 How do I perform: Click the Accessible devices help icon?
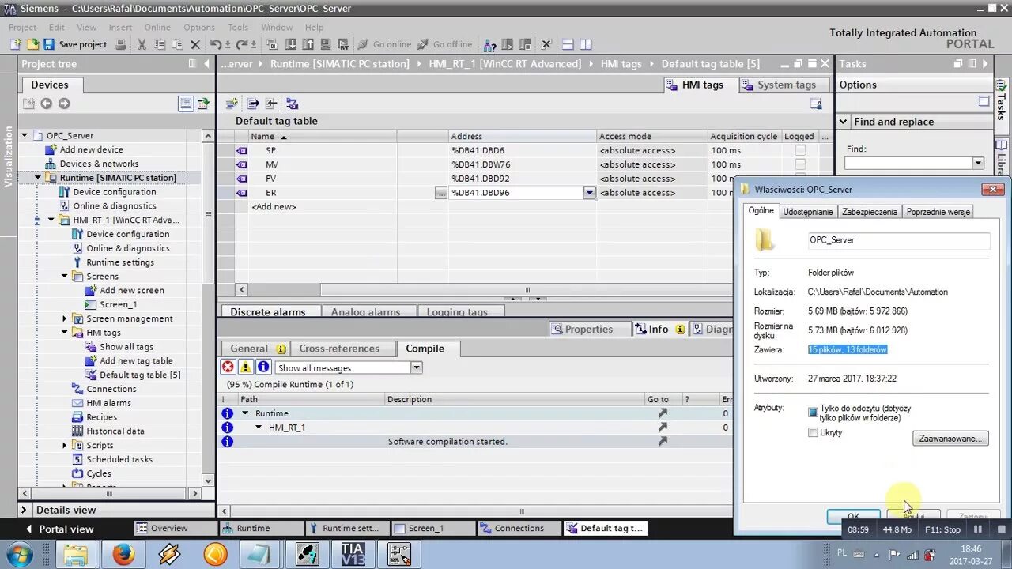coord(490,44)
